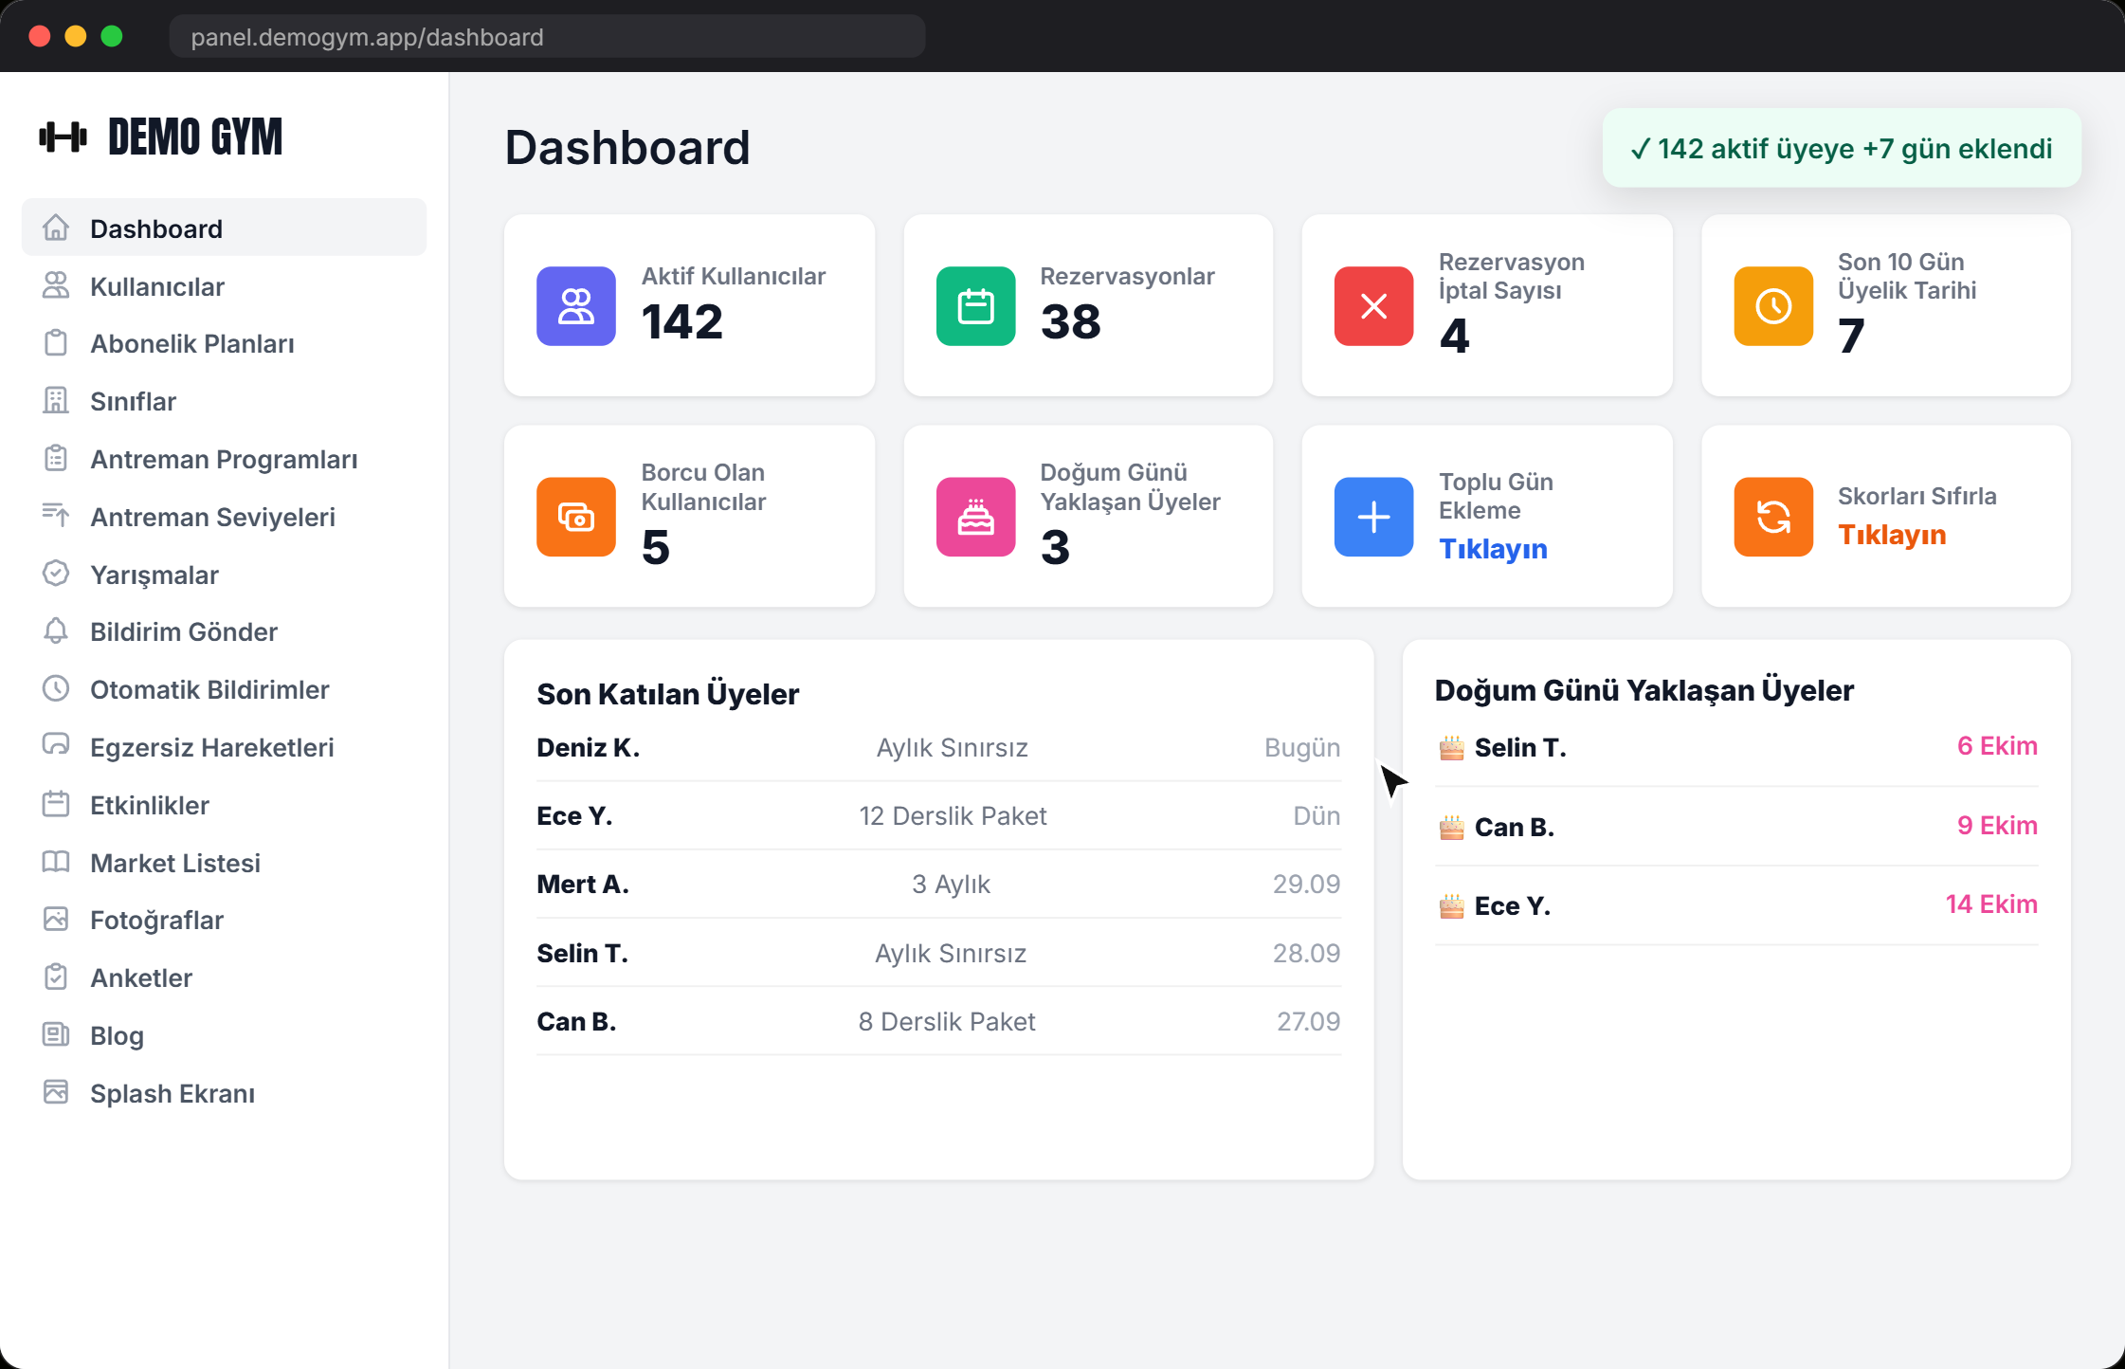Click the 38 Rezervasyonlar count
The height and width of the screenshot is (1369, 2125).
[x=1071, y=321]
